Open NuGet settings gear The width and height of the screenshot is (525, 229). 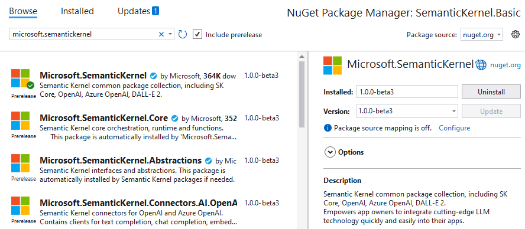pyautogui.click(x=516, y=34)
